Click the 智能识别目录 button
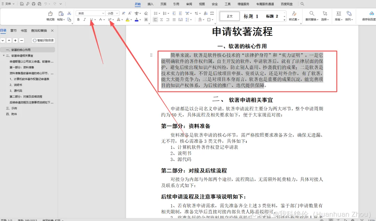Screen dimensions: 376x221 (x=44, y=40)
